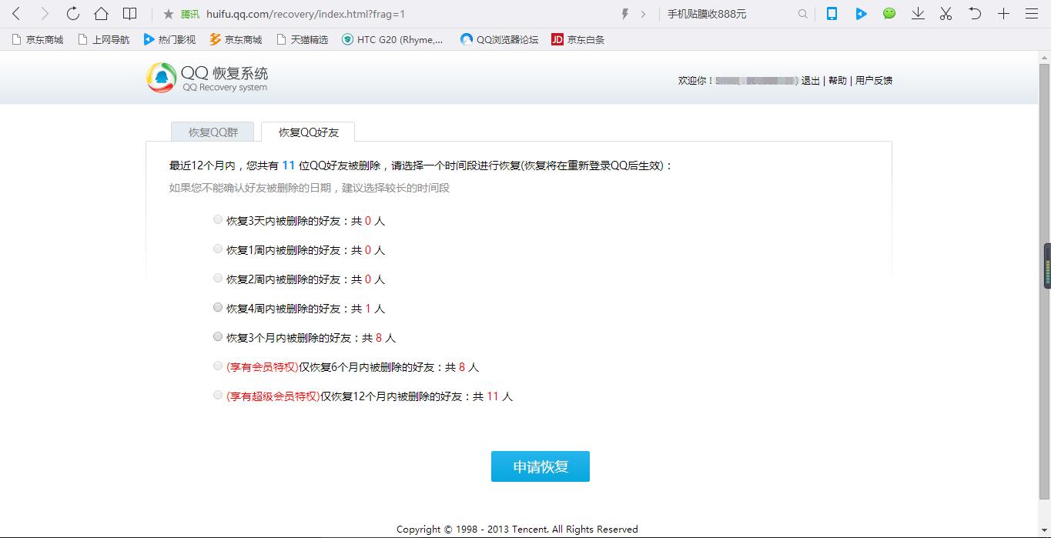Reload the page with the refresh icon
Screen dimensions: 1051x538
pos(73,14)
